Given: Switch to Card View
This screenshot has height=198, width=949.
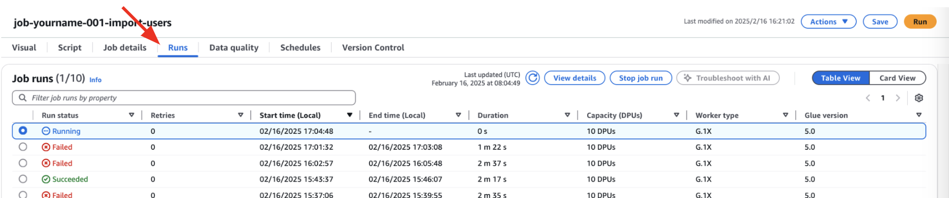Looking at the screenshot, I should point(898,78).
